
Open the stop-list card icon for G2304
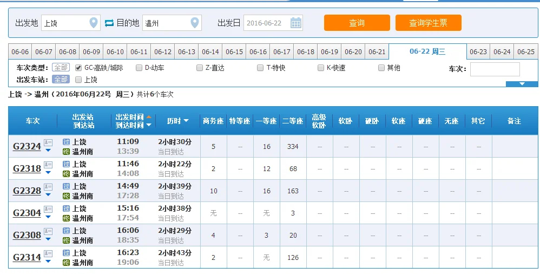pyautogui.click(x=48, y=209)
